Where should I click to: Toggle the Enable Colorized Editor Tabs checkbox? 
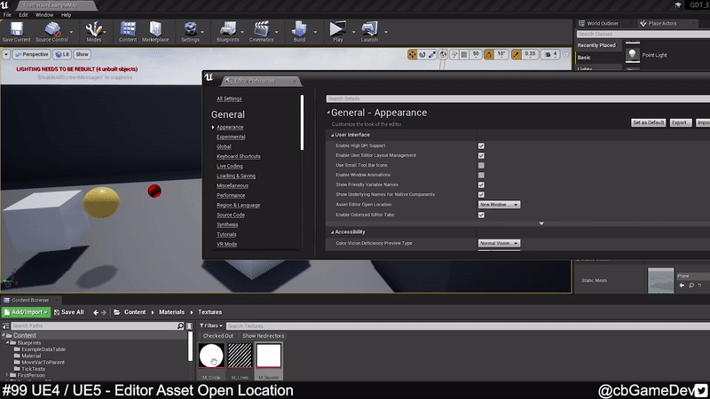pyautogui.click(x=481, y=215)
